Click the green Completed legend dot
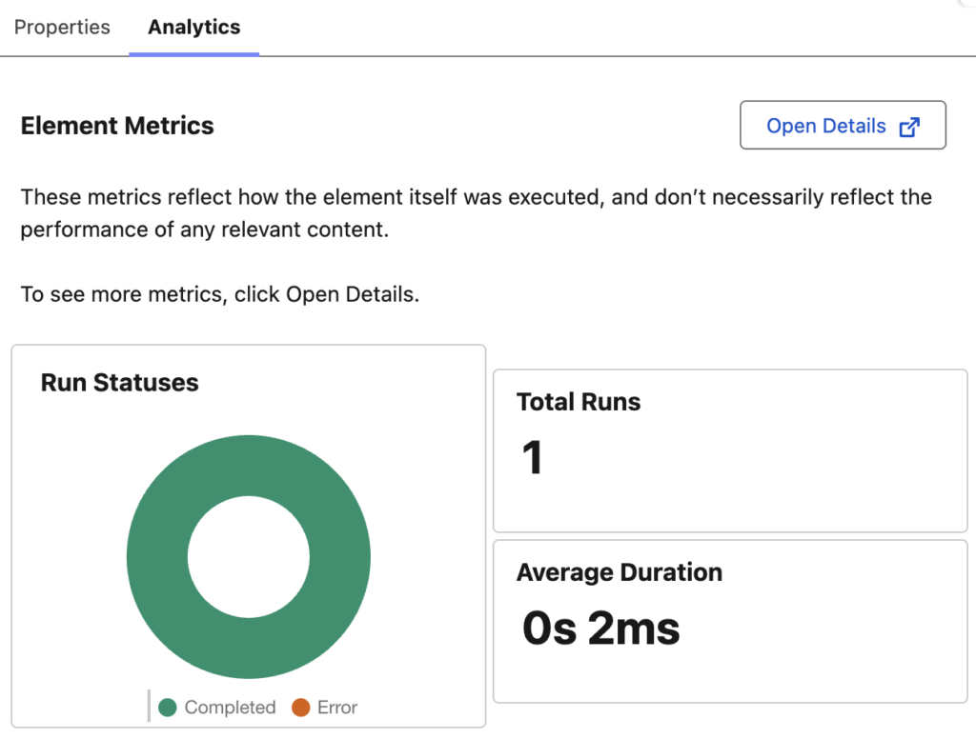This screenshot has width=976, height=739. pyautogui.click(x=168, y=708)
